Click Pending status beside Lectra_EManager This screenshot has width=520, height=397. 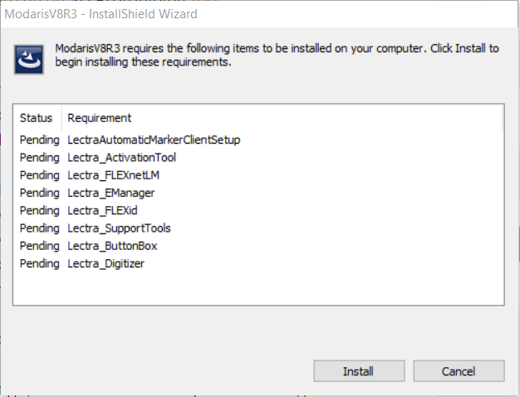pyautogui.click(x=40, y=193)
